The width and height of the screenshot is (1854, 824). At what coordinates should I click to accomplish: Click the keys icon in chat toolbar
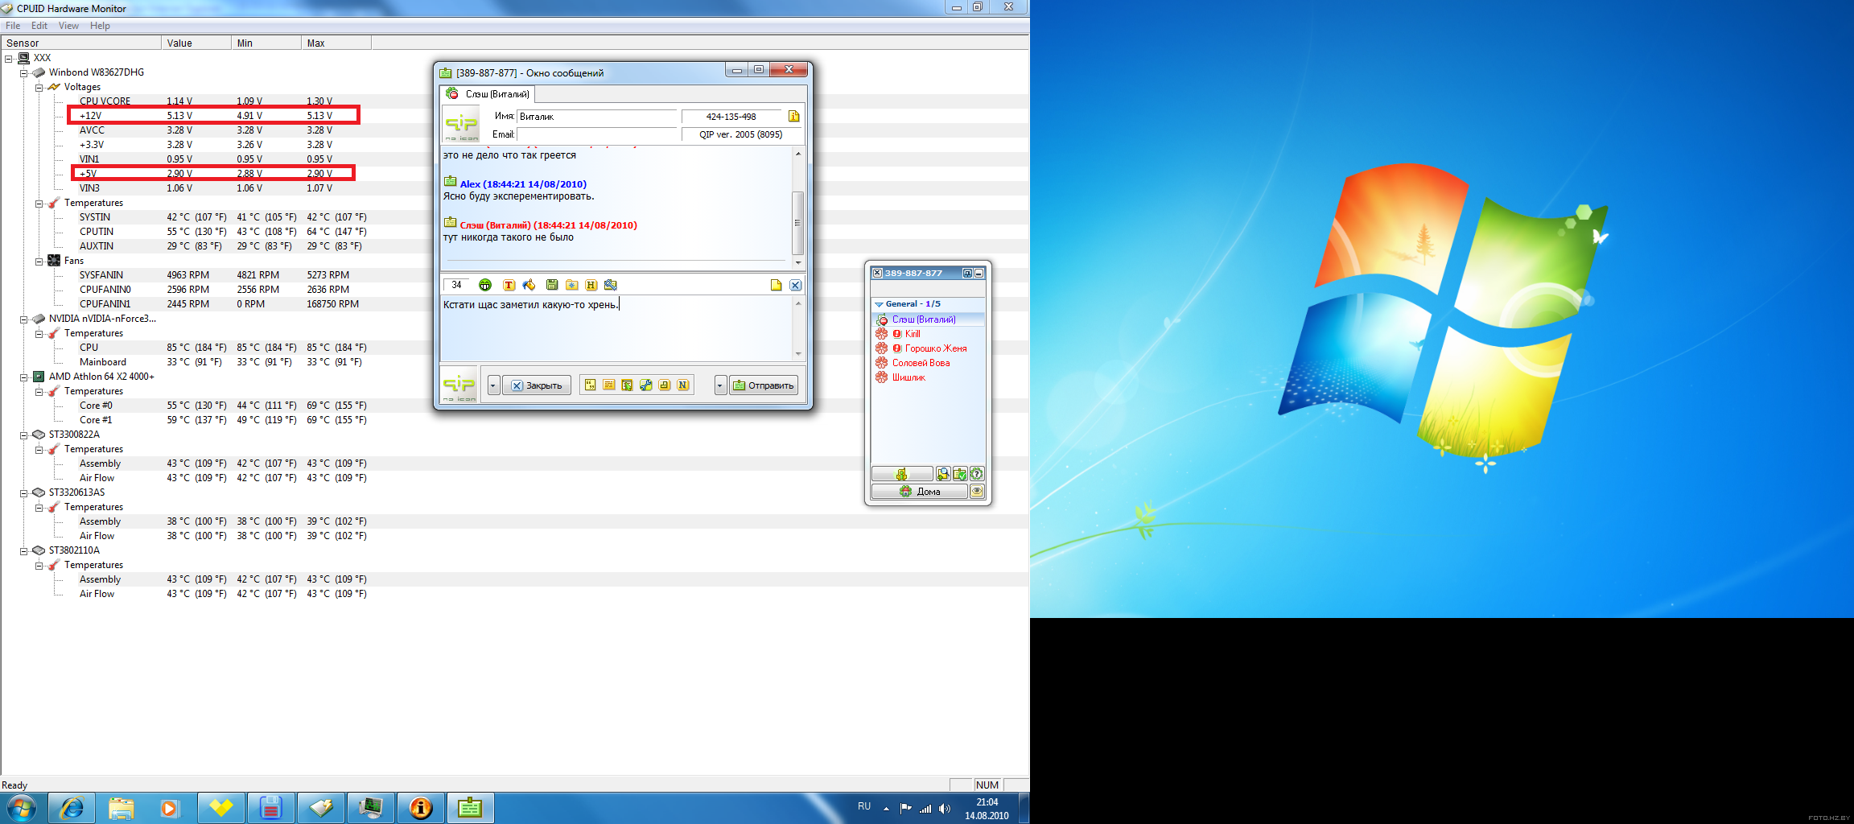pos(611,285)
